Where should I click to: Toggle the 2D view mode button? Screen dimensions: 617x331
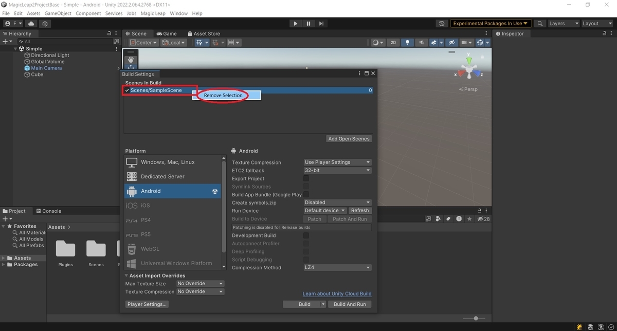pyautogui.click(x=393, y=43)
